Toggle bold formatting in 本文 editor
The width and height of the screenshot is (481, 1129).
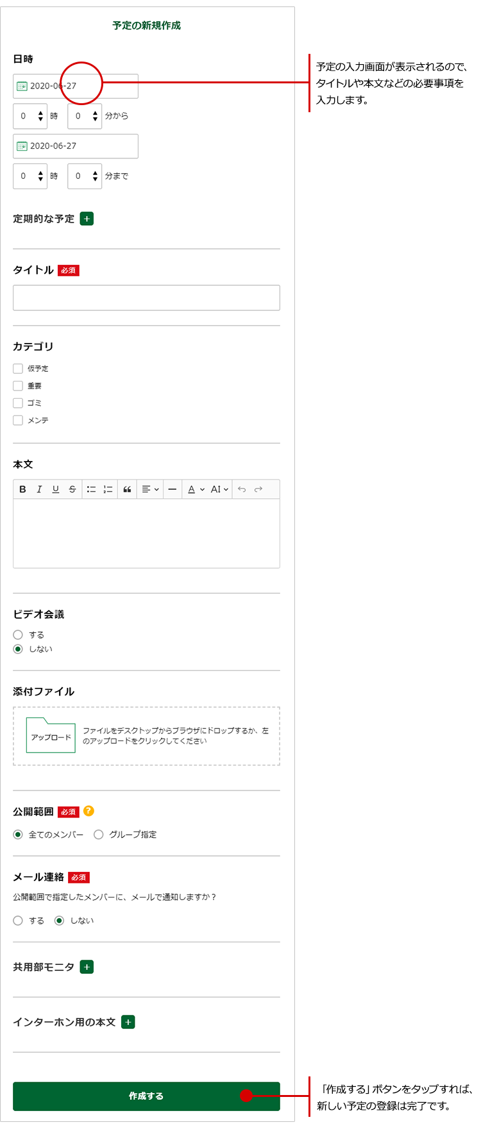coord(22,489)
